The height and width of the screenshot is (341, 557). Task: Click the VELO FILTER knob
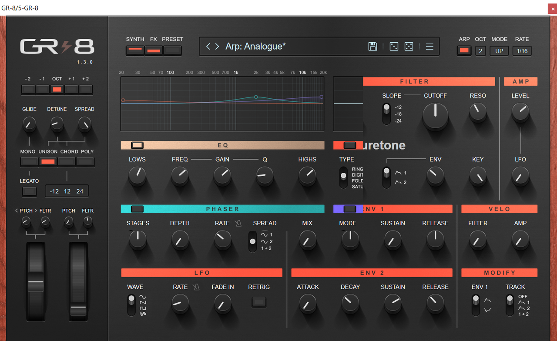[478, 240]
